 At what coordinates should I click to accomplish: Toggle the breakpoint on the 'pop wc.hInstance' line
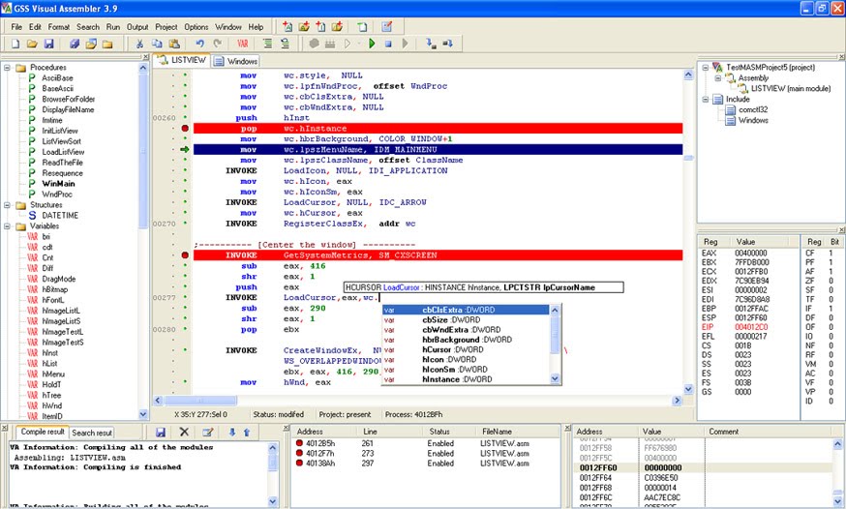pyautogui.click(x=185, y=129)
